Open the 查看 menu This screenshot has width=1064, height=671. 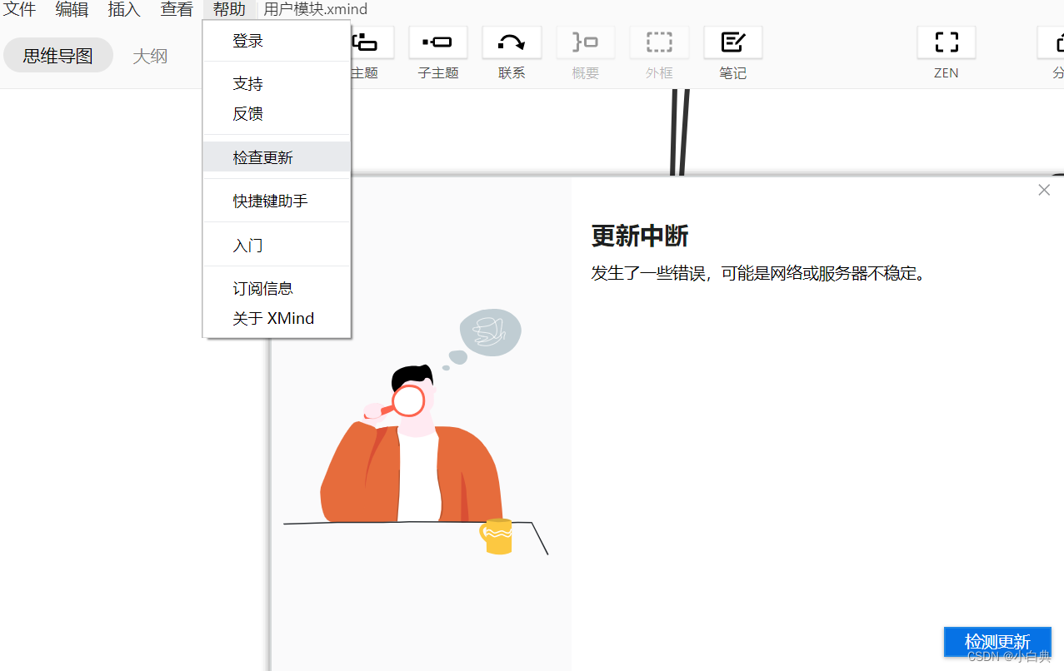tap(177, 9)
